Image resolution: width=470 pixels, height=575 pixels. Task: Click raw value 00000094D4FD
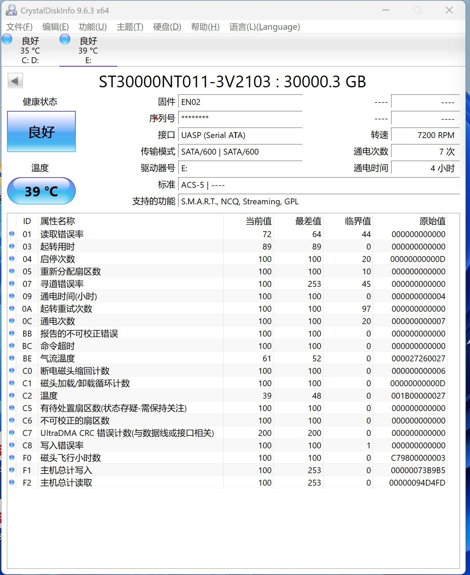417,483
